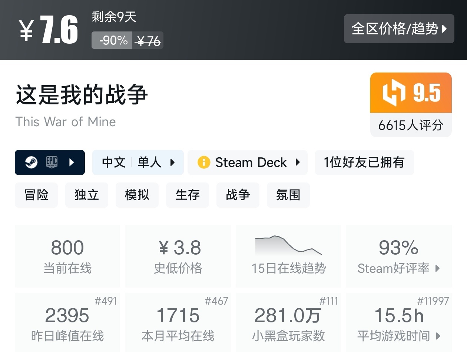Screen dimensions: 467x352
Task: Select the 氛围 tag
Action: [x=288, y=195]
